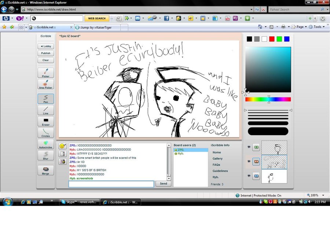Toggle the bottom layer's eye icon
Viewport: 330px width, 245px height.
(248, 176)
